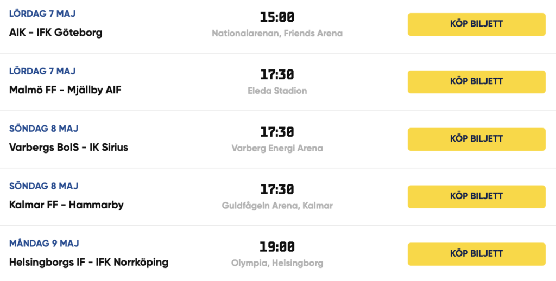Click the 15:00 kickoff time
The height and width of the screenshot is (281, 556).
click(277, 17)
